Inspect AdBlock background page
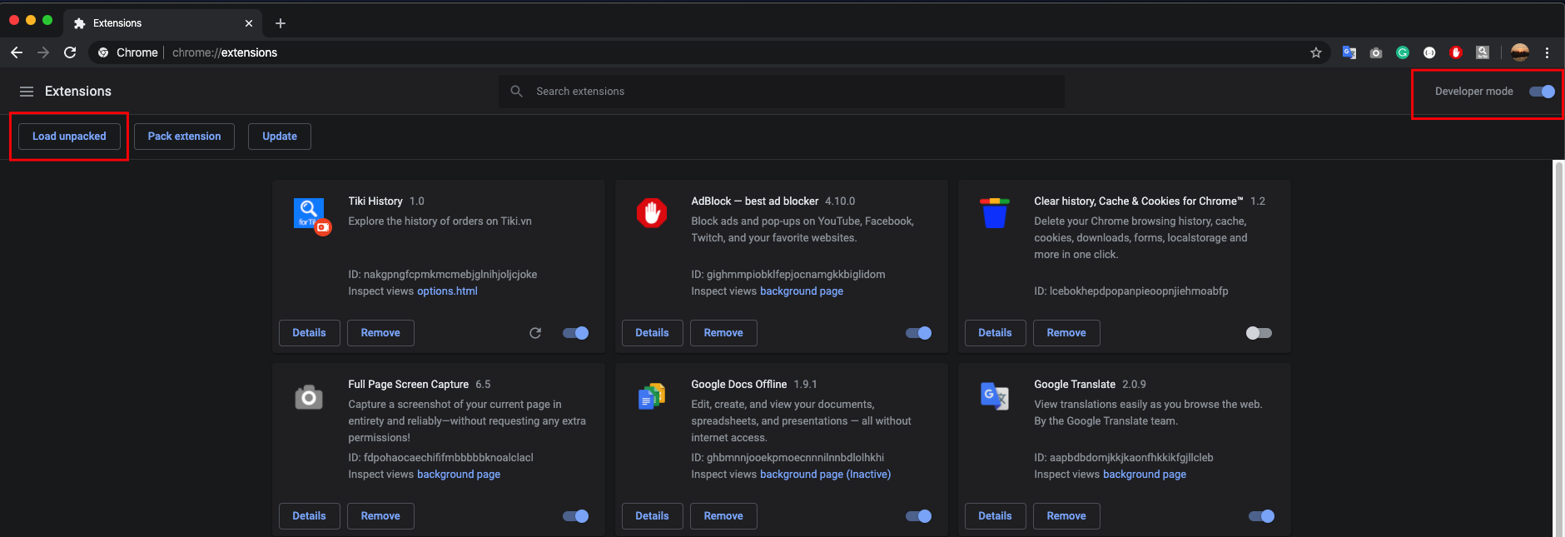Image resolution: width=1565 pixels, height=537 pixels. pos(802,291)
